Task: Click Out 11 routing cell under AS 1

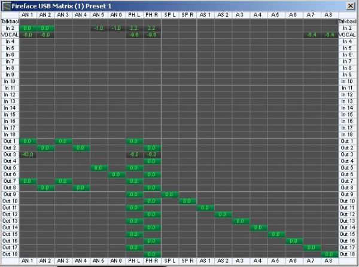Action: tap(205, 208)
